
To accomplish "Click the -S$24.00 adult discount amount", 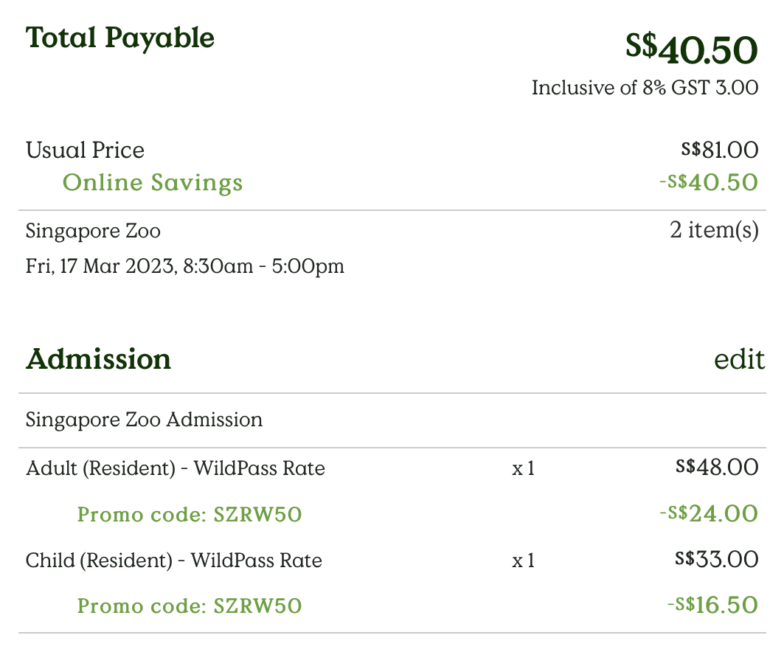I will (708, 513).
